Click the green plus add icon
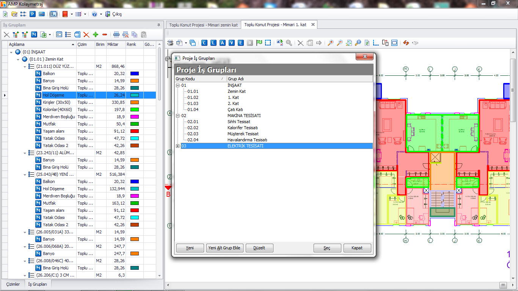Image resolution: width=518 pixels, height=291 pixels. pyautogui.click(x=96, y=34)
